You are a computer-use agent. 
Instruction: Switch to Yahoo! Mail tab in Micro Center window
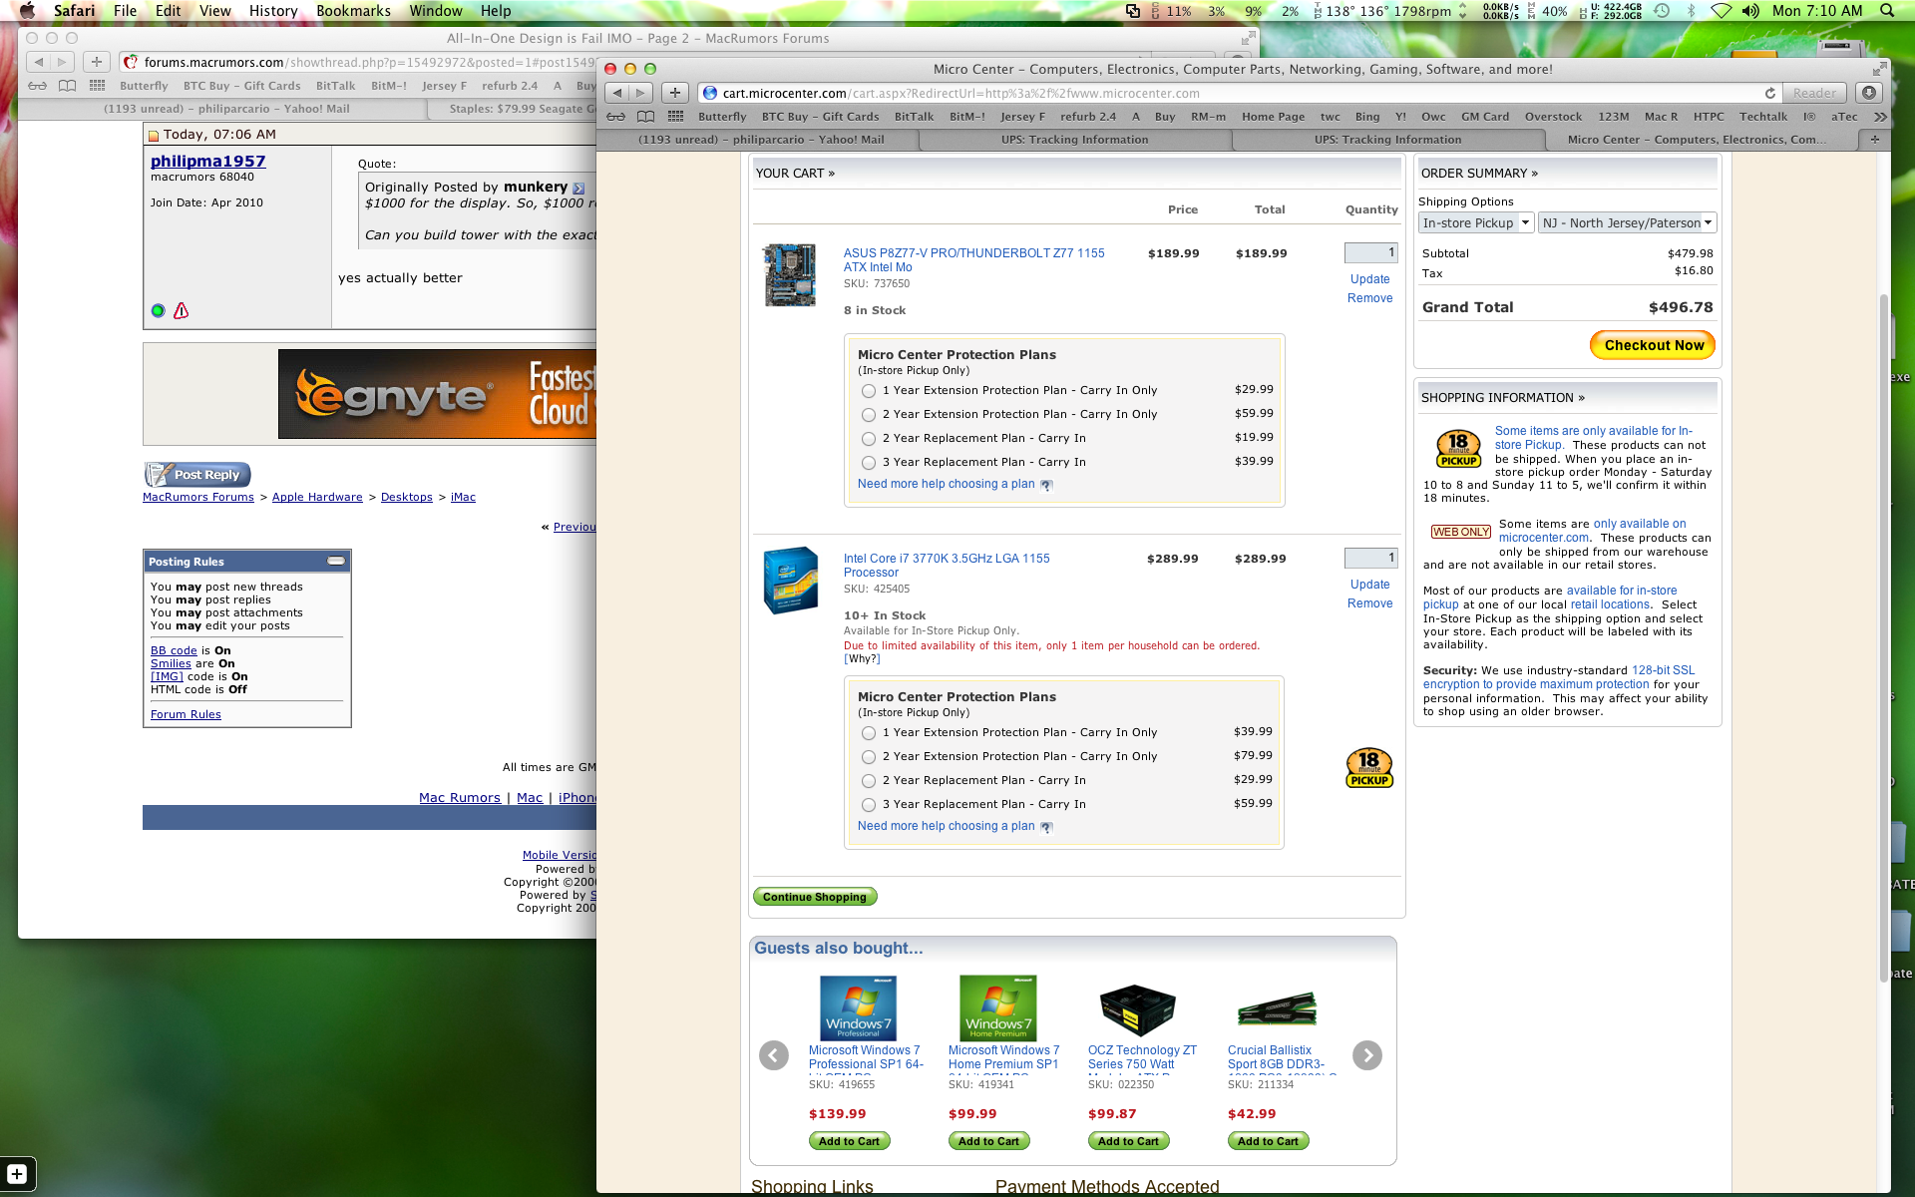click(761, 140)
